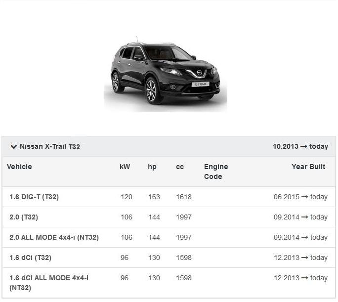Select the 1.6 DIG-T (T32) vehicle

(34, 197)
